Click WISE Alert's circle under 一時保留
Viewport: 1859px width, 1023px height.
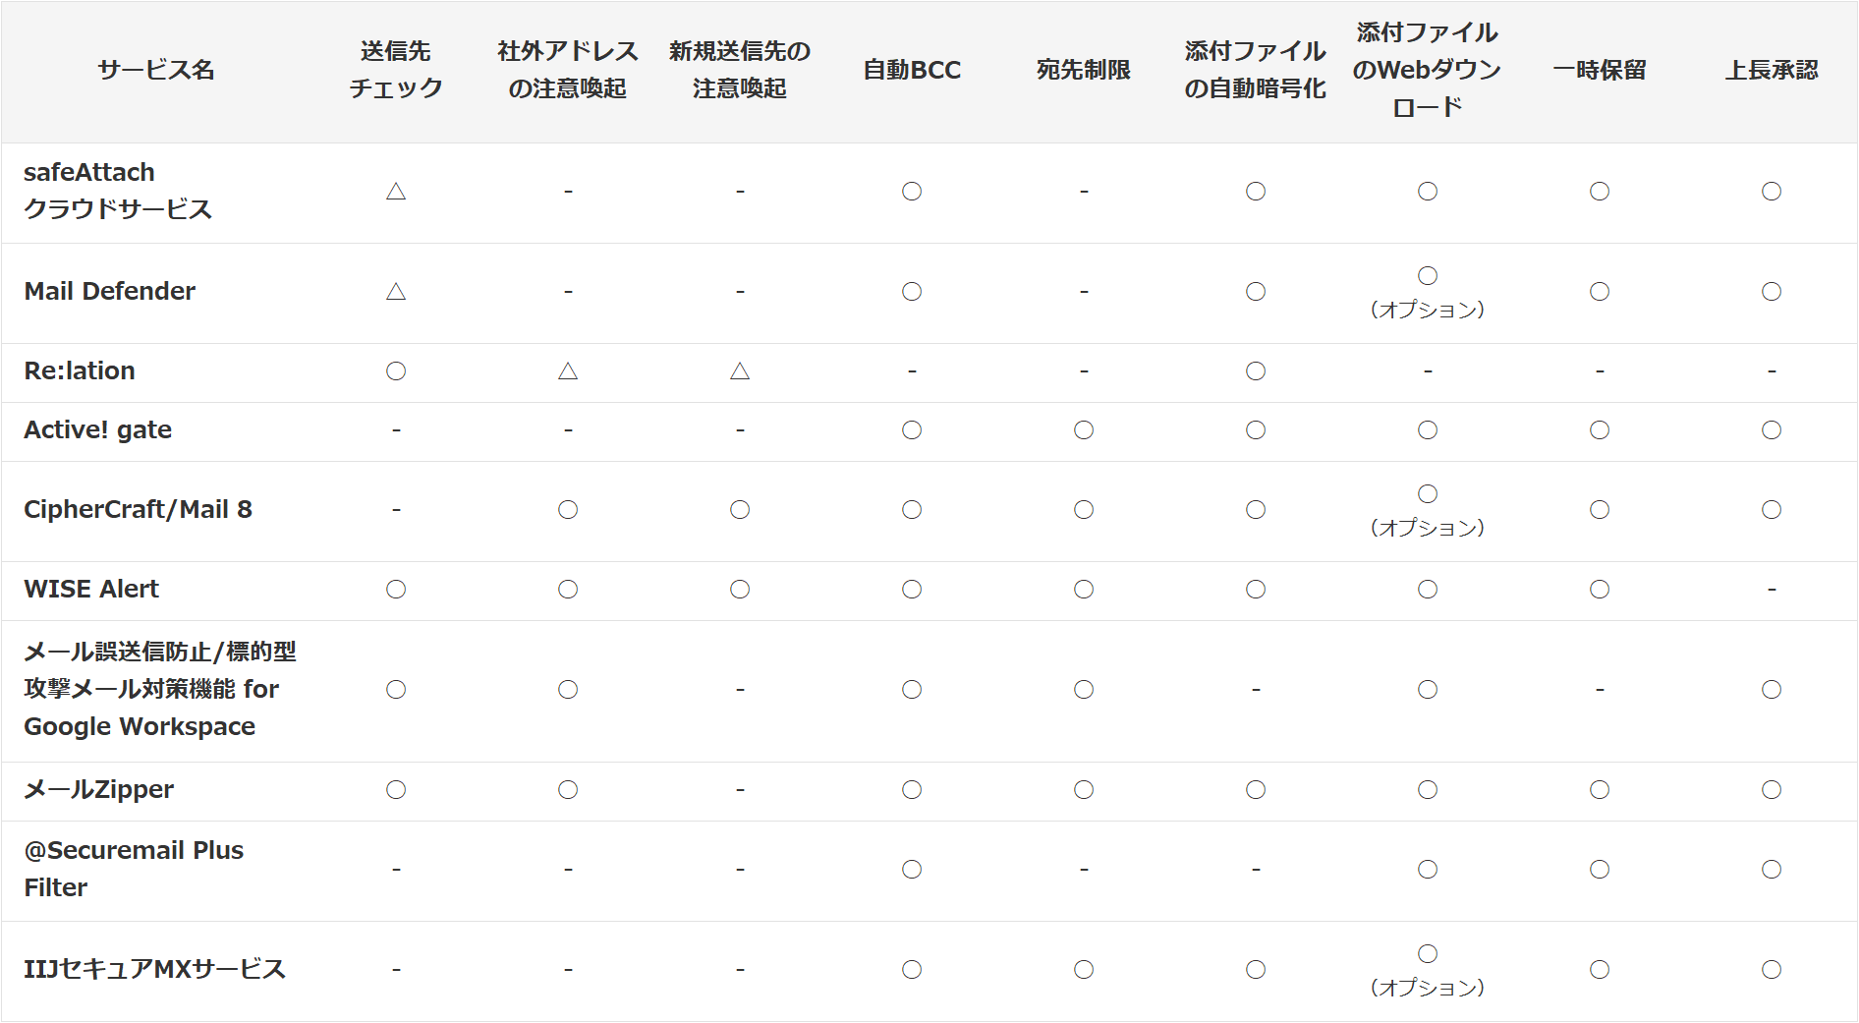(x=1600, y=589)
